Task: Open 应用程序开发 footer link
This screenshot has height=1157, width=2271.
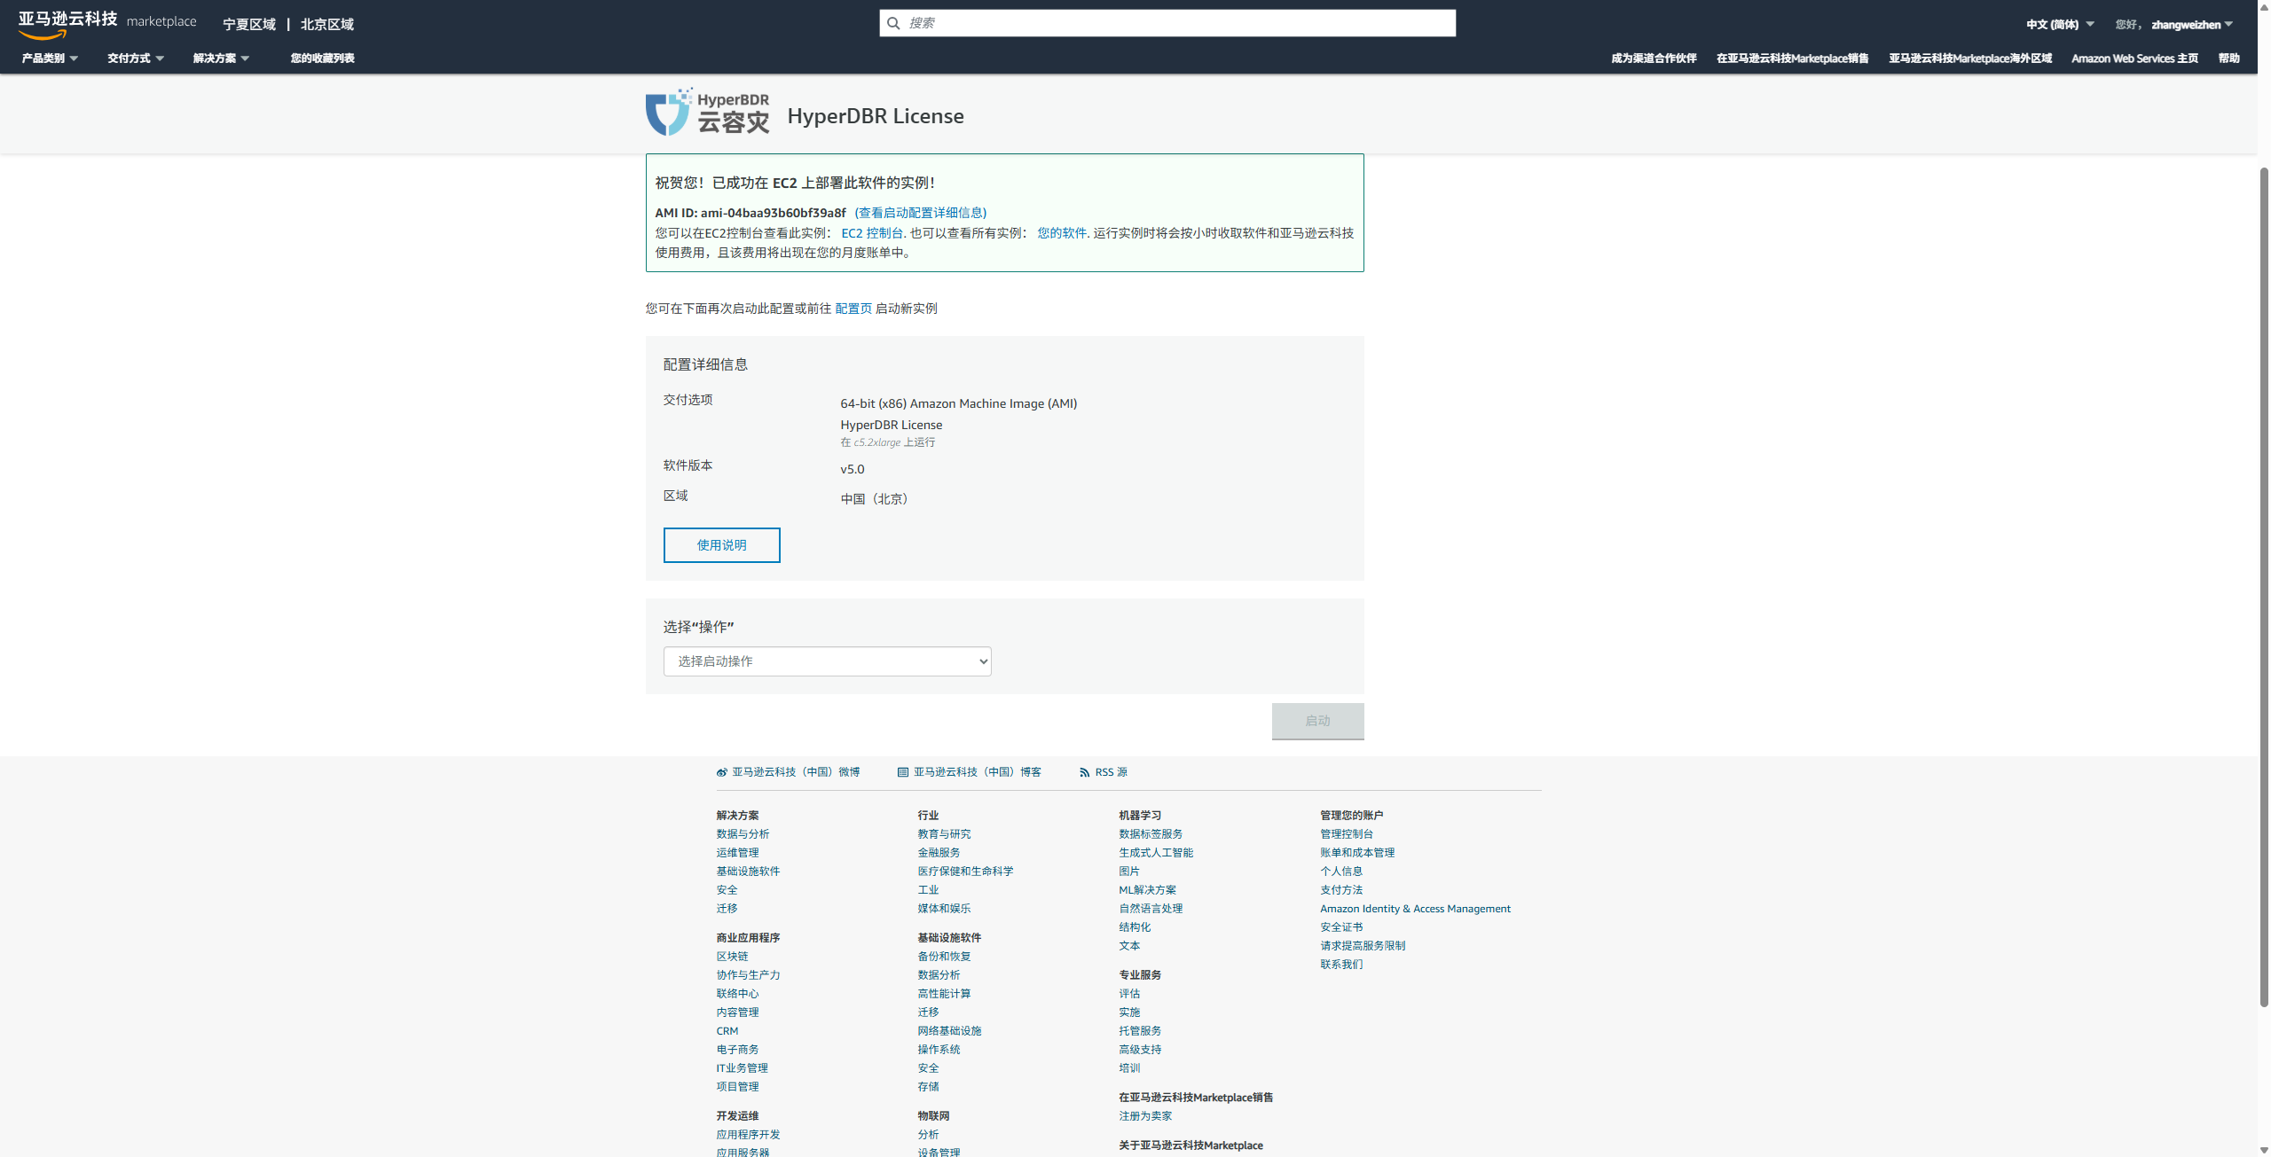Action: [748, 1135]
